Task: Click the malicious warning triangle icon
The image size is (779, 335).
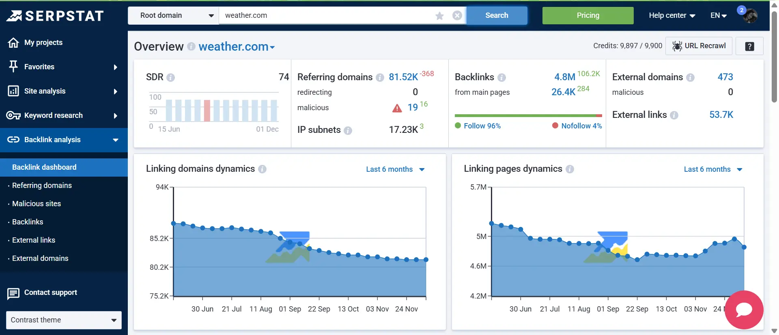Action: 397,108
